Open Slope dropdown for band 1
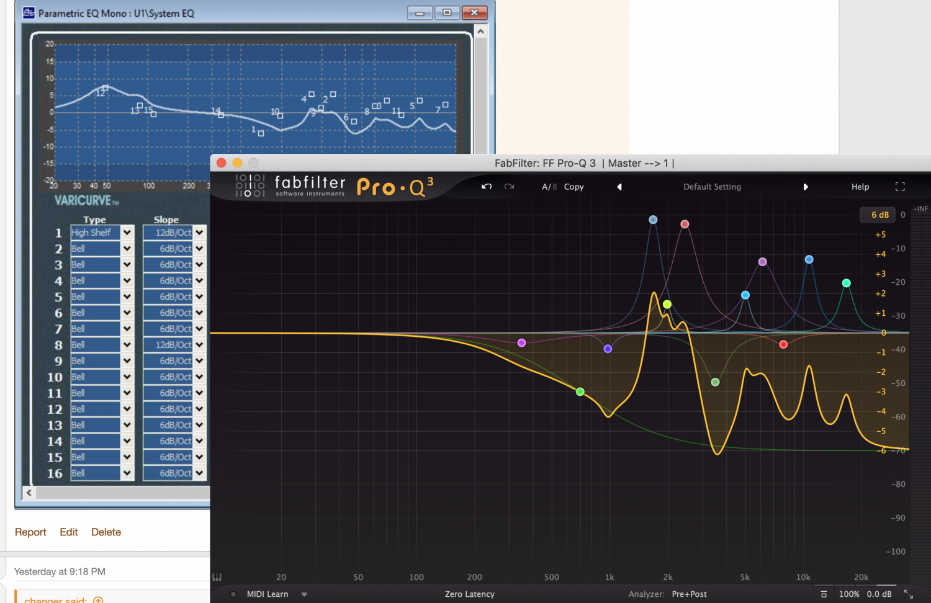The height and width of the screenshot is (603, 931). click(x=199, y=233)
